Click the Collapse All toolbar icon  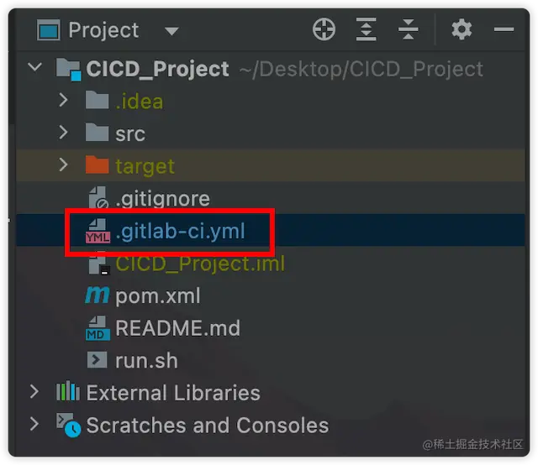[408, 29]
